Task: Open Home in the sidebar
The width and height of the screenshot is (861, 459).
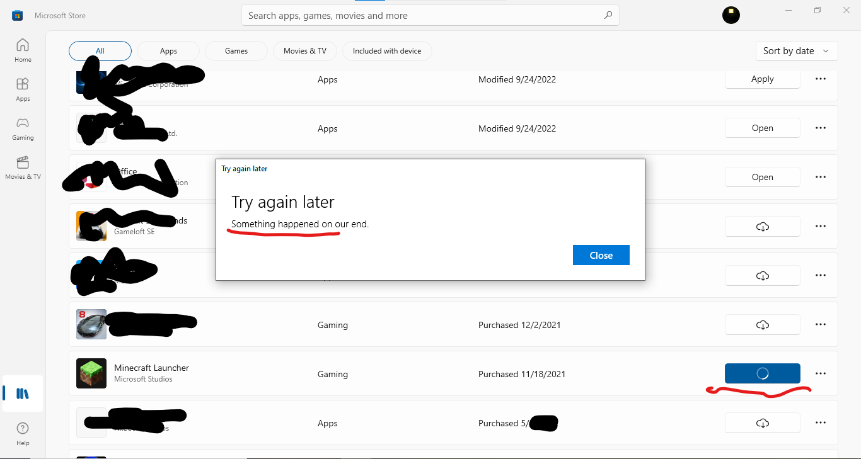Action: point(23,50)
